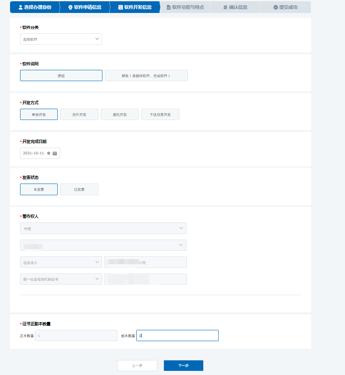Open the 统一社会信用代码证书 dropdown
Image resolution: width=345 pixels, height=375 pixels.
coord(61,279)
